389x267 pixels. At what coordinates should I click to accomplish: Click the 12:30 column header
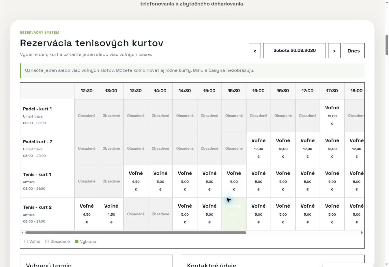(87, 91)
